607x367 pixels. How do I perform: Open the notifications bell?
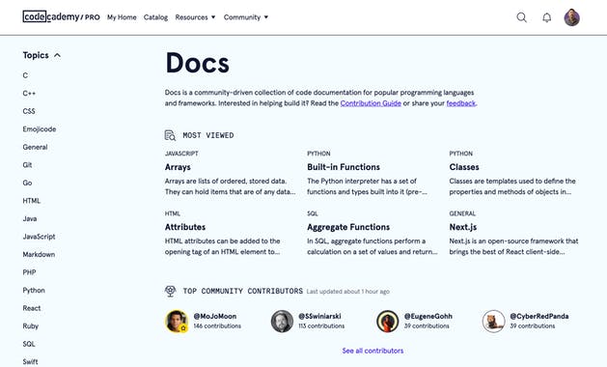(546, 17)
